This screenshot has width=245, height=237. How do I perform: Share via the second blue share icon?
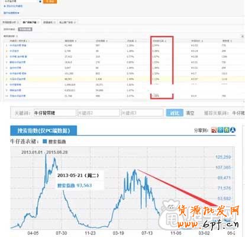click(x=221, y=130)
